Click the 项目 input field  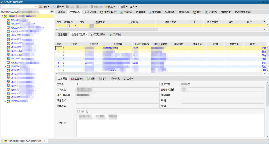coord(222,106)
